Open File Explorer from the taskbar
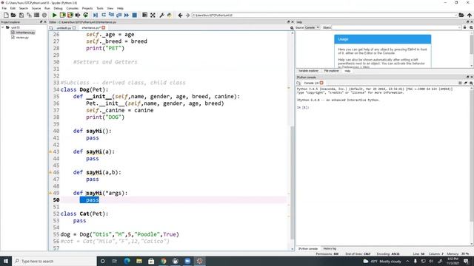 click(139, 261)
